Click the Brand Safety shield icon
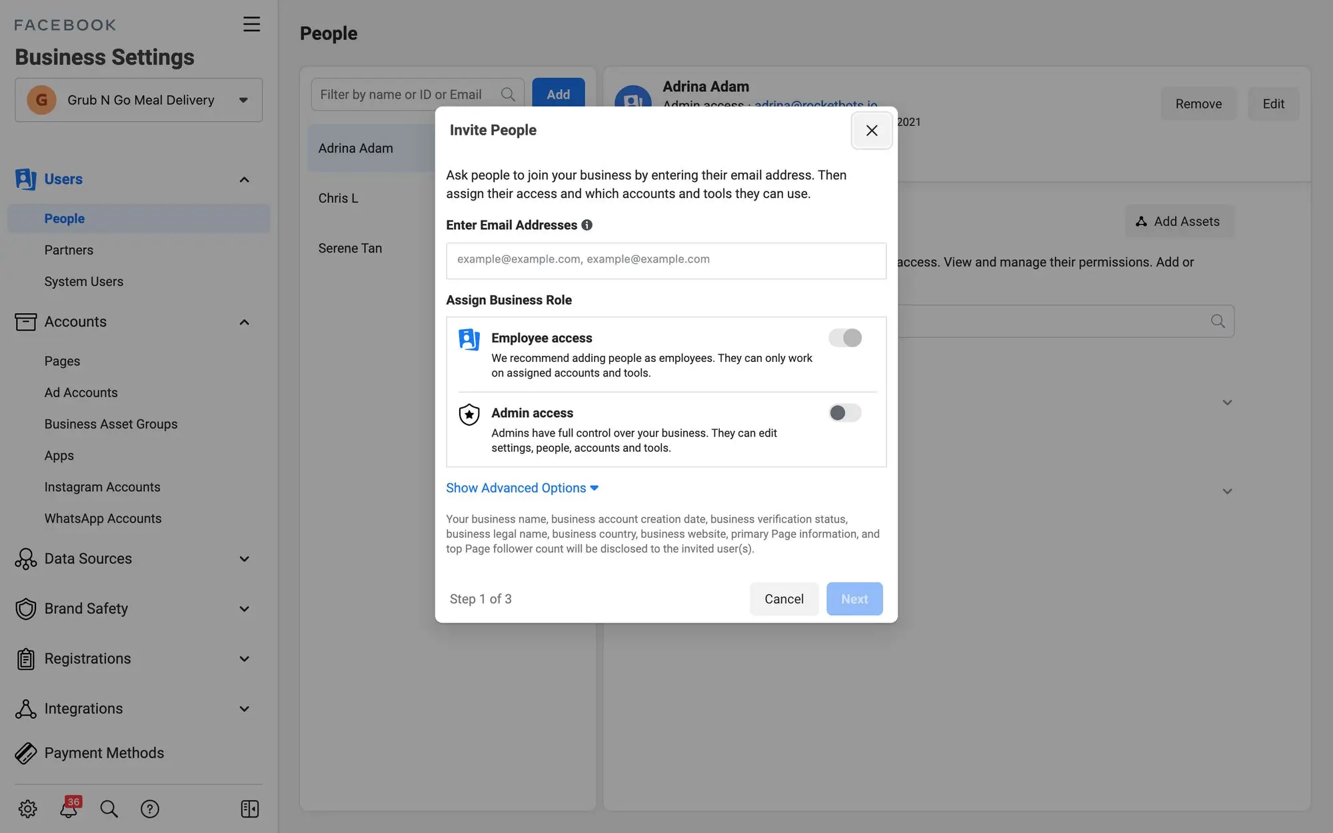 click(x=25, y=609)
